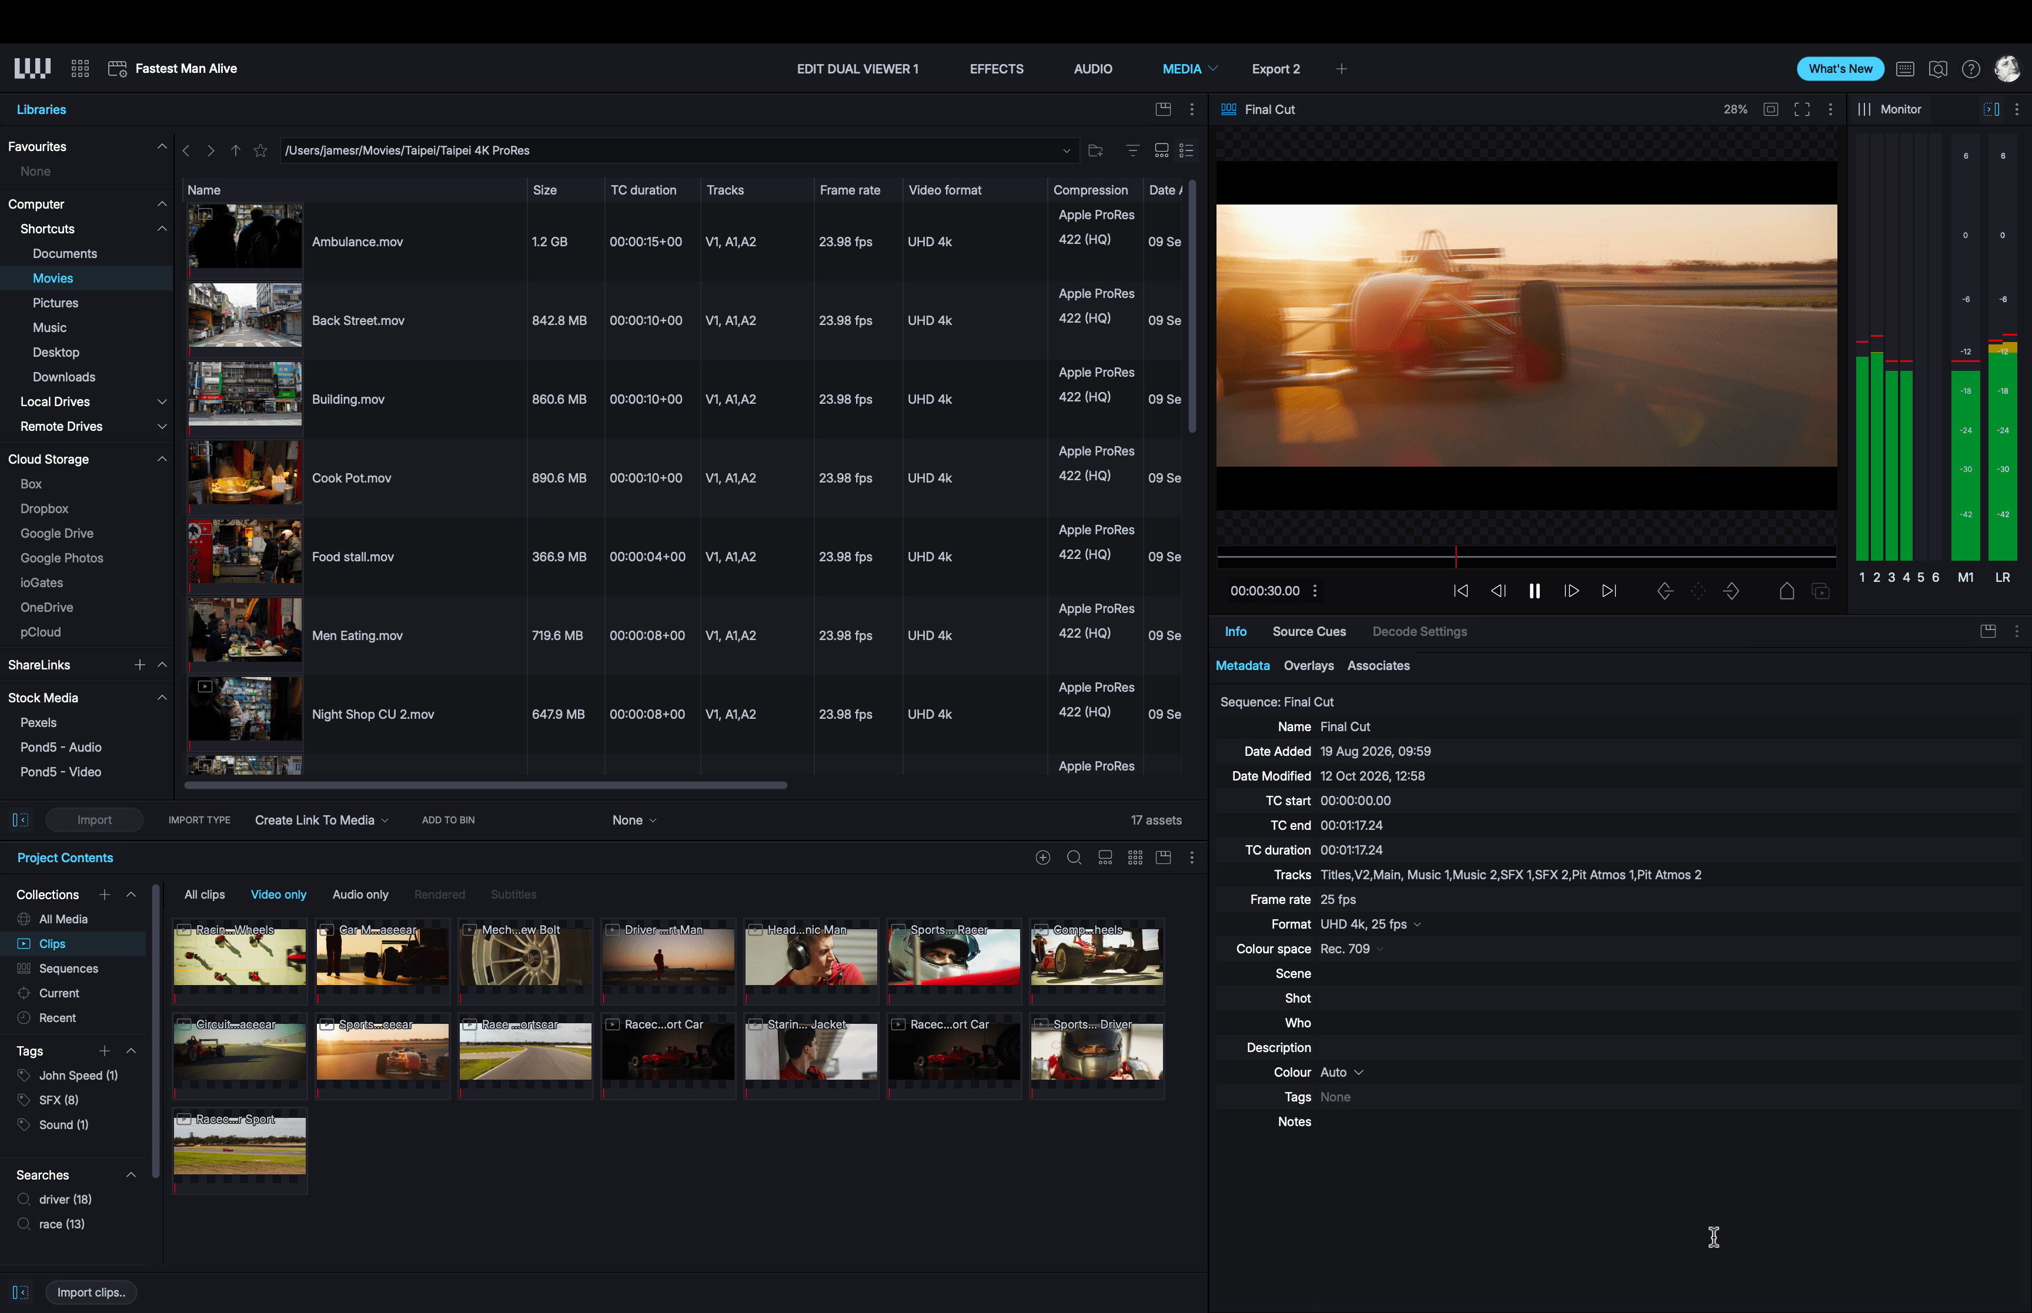This screenshot has height=1313, width=2032.
Task: Expand Remote Drives section
Action: tap(162, 426)
